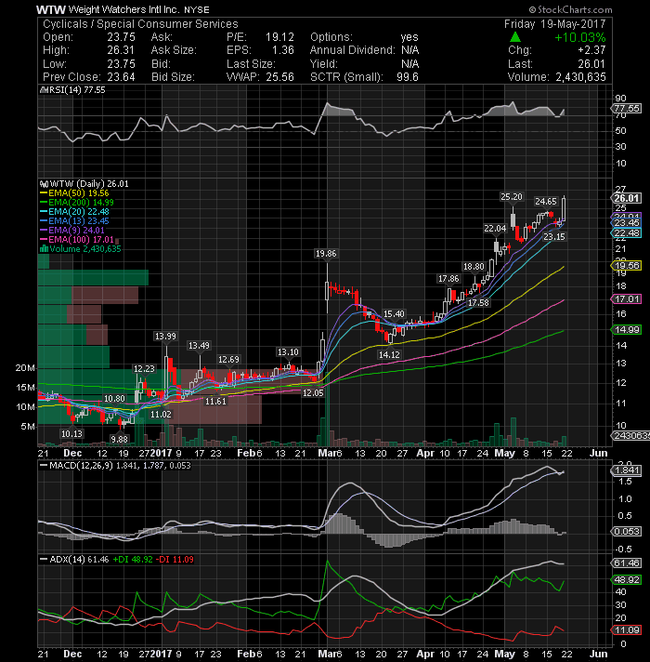Viewport: 650px width, 662px height.
Task: Click the EMA(9) 24.01 legend entry
Action: [72, 230]
